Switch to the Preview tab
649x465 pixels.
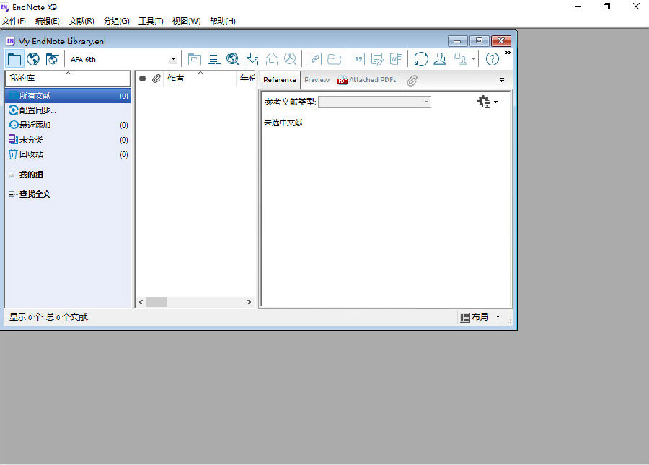tap(317, 80)
